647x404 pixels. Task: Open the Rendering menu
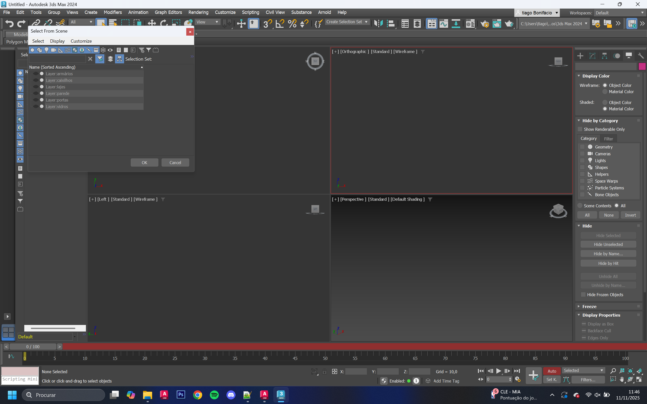(198, 12)
